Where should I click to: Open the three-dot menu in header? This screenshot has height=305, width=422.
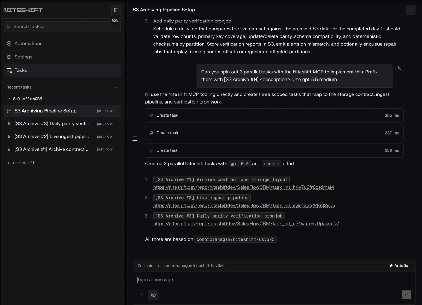click(411, 10)
